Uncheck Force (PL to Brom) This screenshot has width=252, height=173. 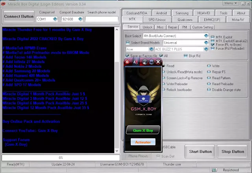213,45
